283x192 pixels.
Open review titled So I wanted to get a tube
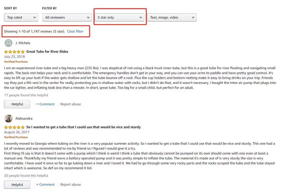pos(83,127)
